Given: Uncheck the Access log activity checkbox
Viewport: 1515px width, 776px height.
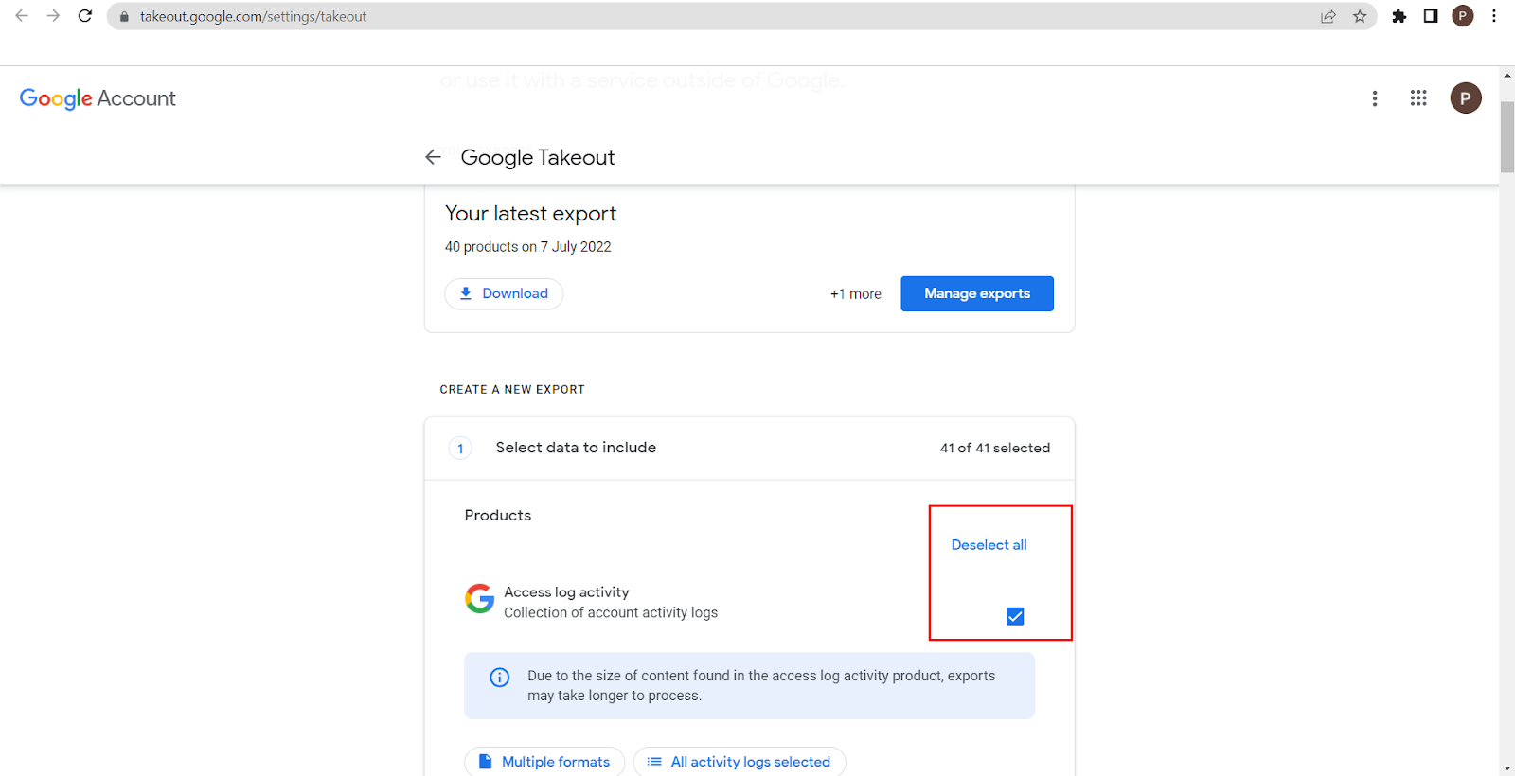Looking at the screenshot, I should [x=1015, y=616].
